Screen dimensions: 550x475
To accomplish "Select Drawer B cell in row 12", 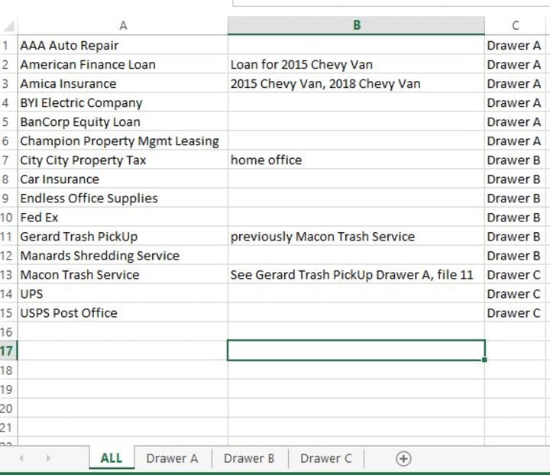I will [515, 256].
